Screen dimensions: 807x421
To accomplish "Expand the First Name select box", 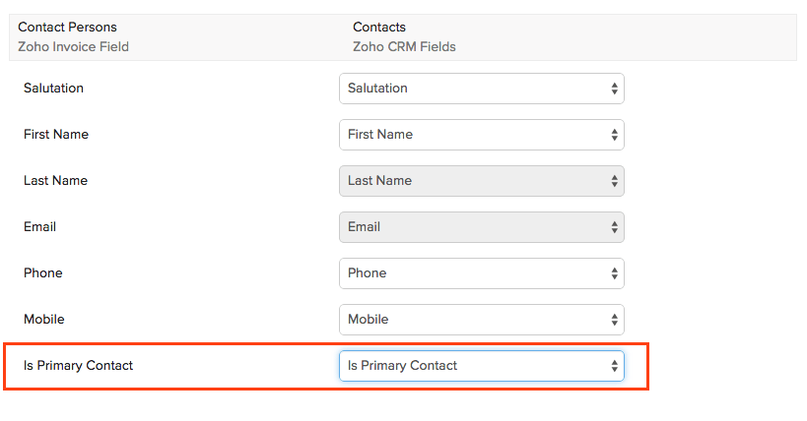I will pyautogui.click(x=481, y=135).
